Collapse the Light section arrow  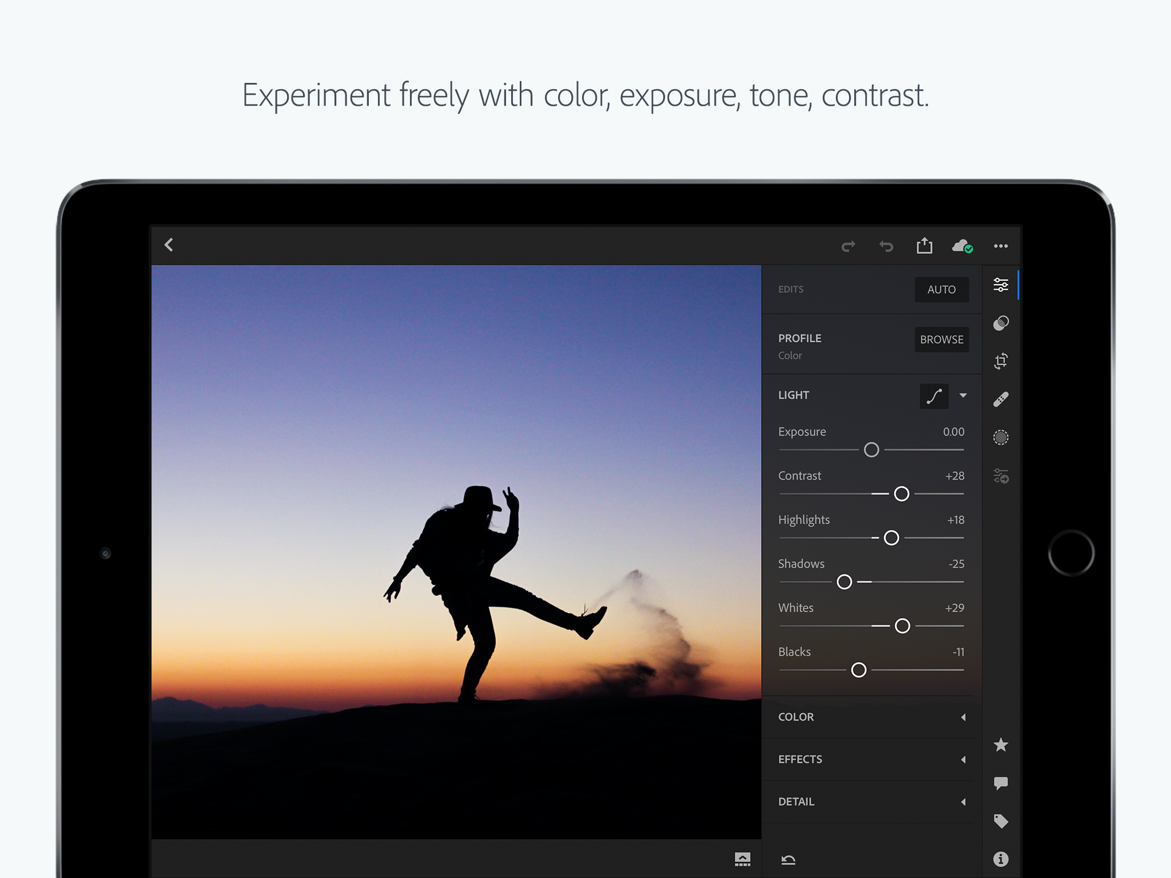pyautogui.click(x=963, y=396)
